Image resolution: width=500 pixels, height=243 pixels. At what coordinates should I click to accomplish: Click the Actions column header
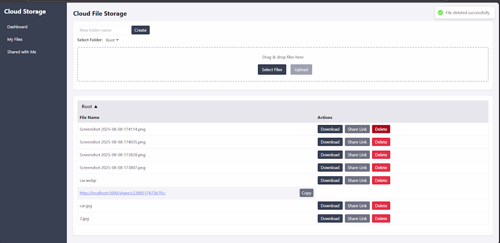click(325, 117)
